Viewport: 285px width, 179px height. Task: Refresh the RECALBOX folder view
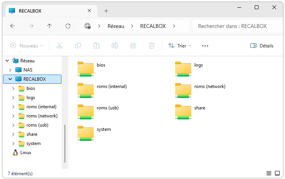[x=68, y=26]
